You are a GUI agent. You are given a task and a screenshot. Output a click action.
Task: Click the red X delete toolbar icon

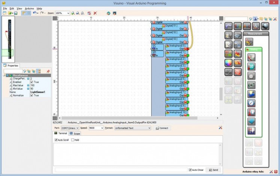point(95,13)
